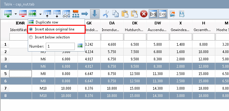
Task: Click the duplicate row toolbar icon
Action: (x=32, y=14)
